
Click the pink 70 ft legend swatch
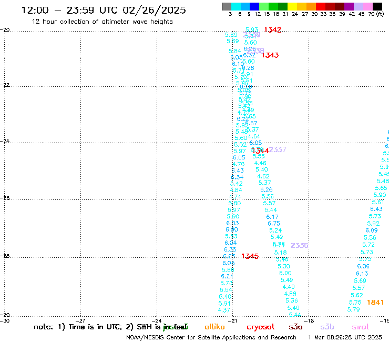coord(367,6)
